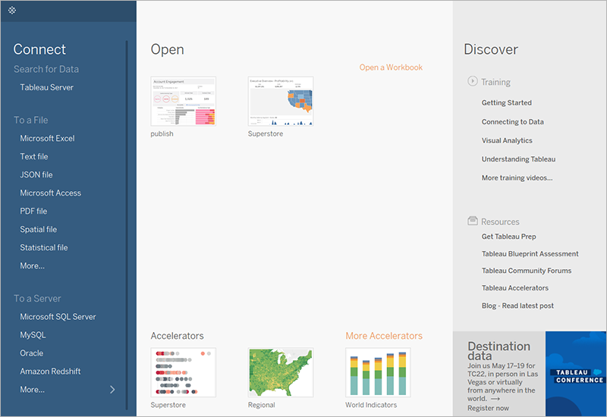Screen dimensions: 607x417
Task: Connect to Microsoft SQL Server
Action: pos(58,317)
